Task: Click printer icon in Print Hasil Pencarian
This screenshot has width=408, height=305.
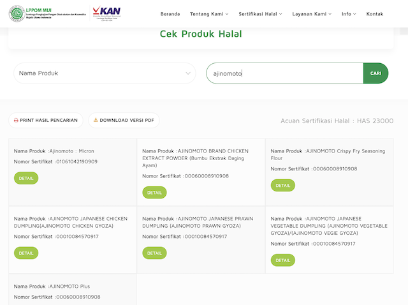Action: tap(17, 120)
